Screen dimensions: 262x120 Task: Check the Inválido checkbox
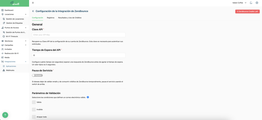pyautogui.click(x=34, y=110)
